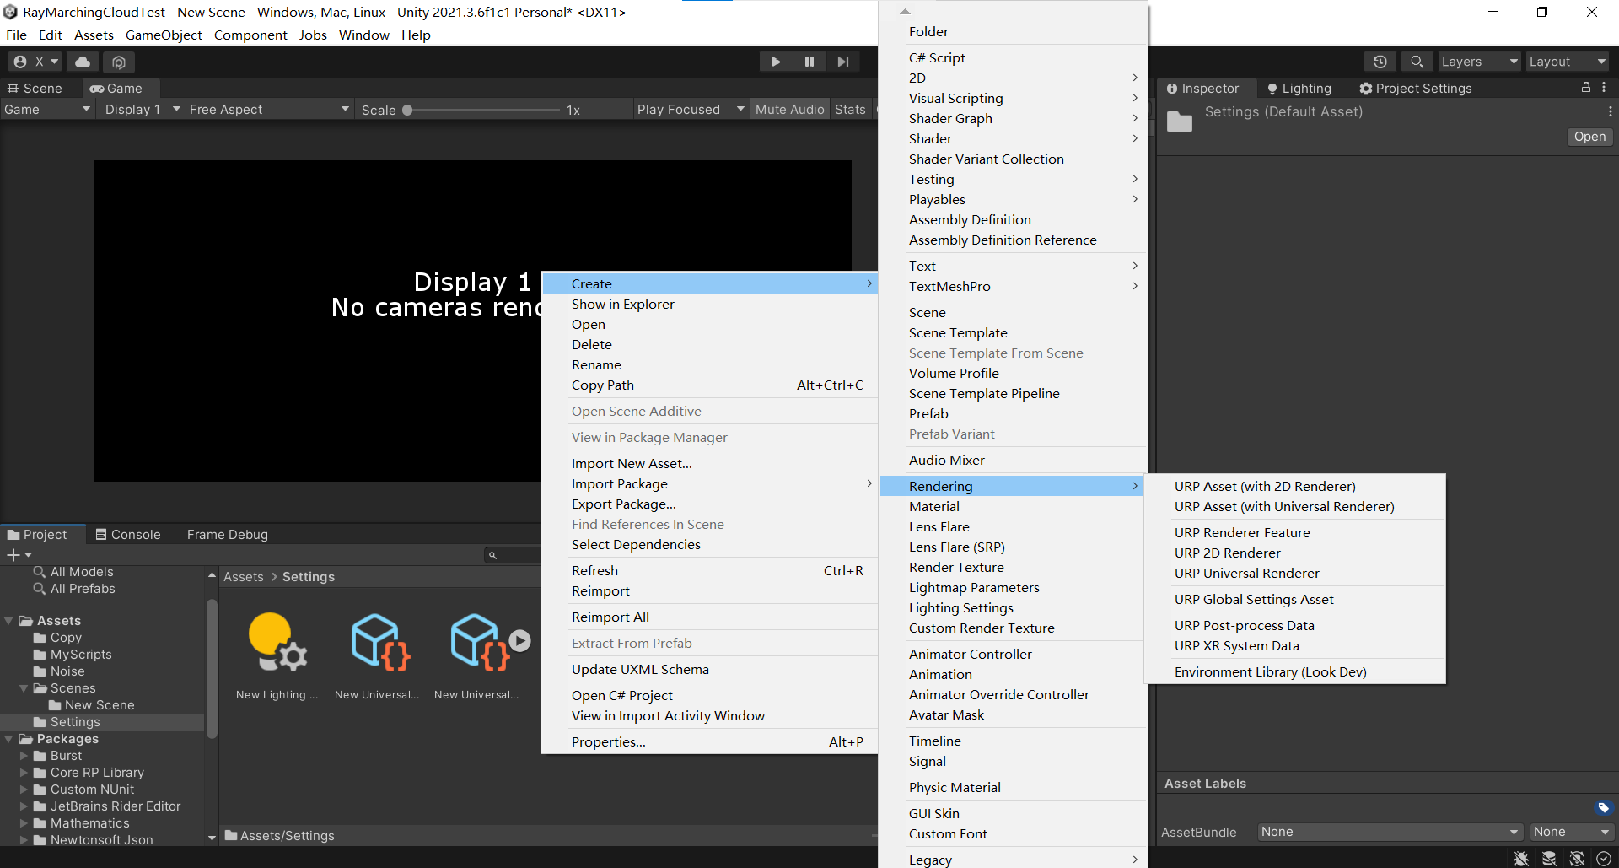Select URP Universal Renderer menu entry
This screenshot has height=868, width=1619.
tap(1246, 574)
